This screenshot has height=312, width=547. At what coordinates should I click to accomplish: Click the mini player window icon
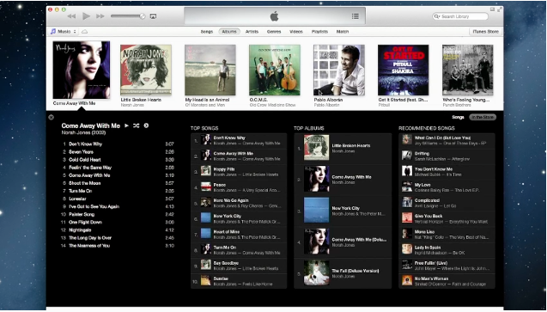[492, 9]
